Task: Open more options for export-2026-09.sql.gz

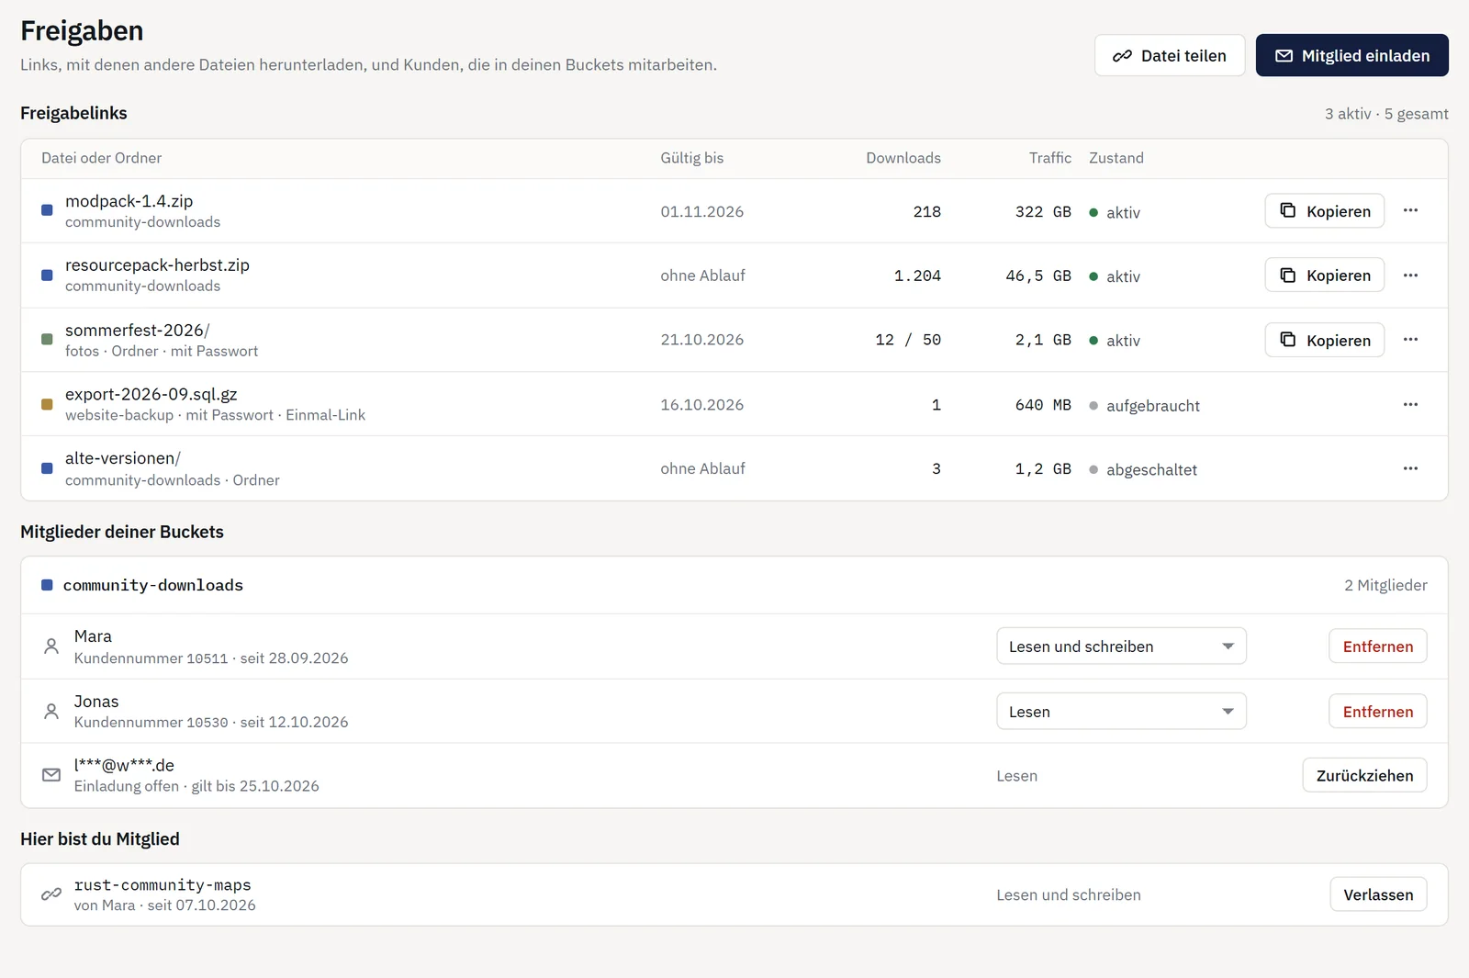Action: point(1411,404)
